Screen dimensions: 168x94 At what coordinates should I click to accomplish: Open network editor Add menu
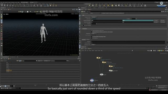click(x=83, y=51)
